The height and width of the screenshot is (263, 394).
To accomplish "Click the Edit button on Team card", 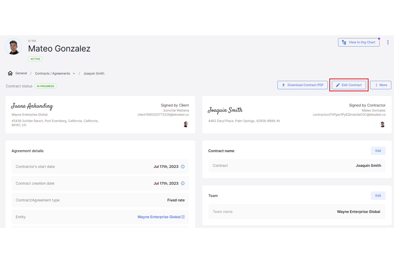I will 378,195.
